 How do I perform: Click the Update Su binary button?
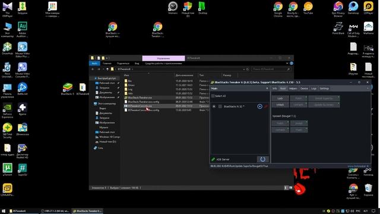click(324, 105)
